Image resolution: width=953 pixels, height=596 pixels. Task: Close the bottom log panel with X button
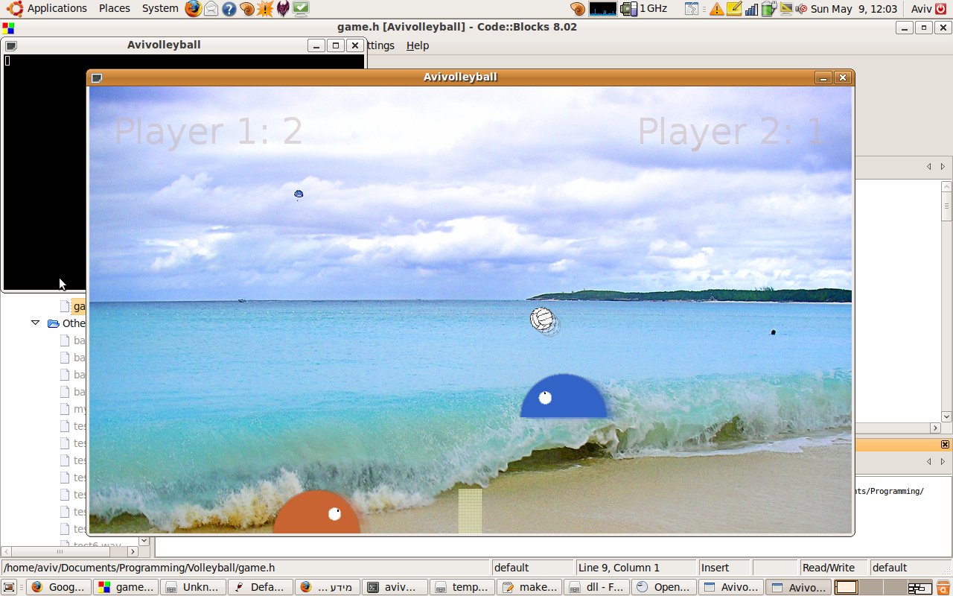point(945,445)
